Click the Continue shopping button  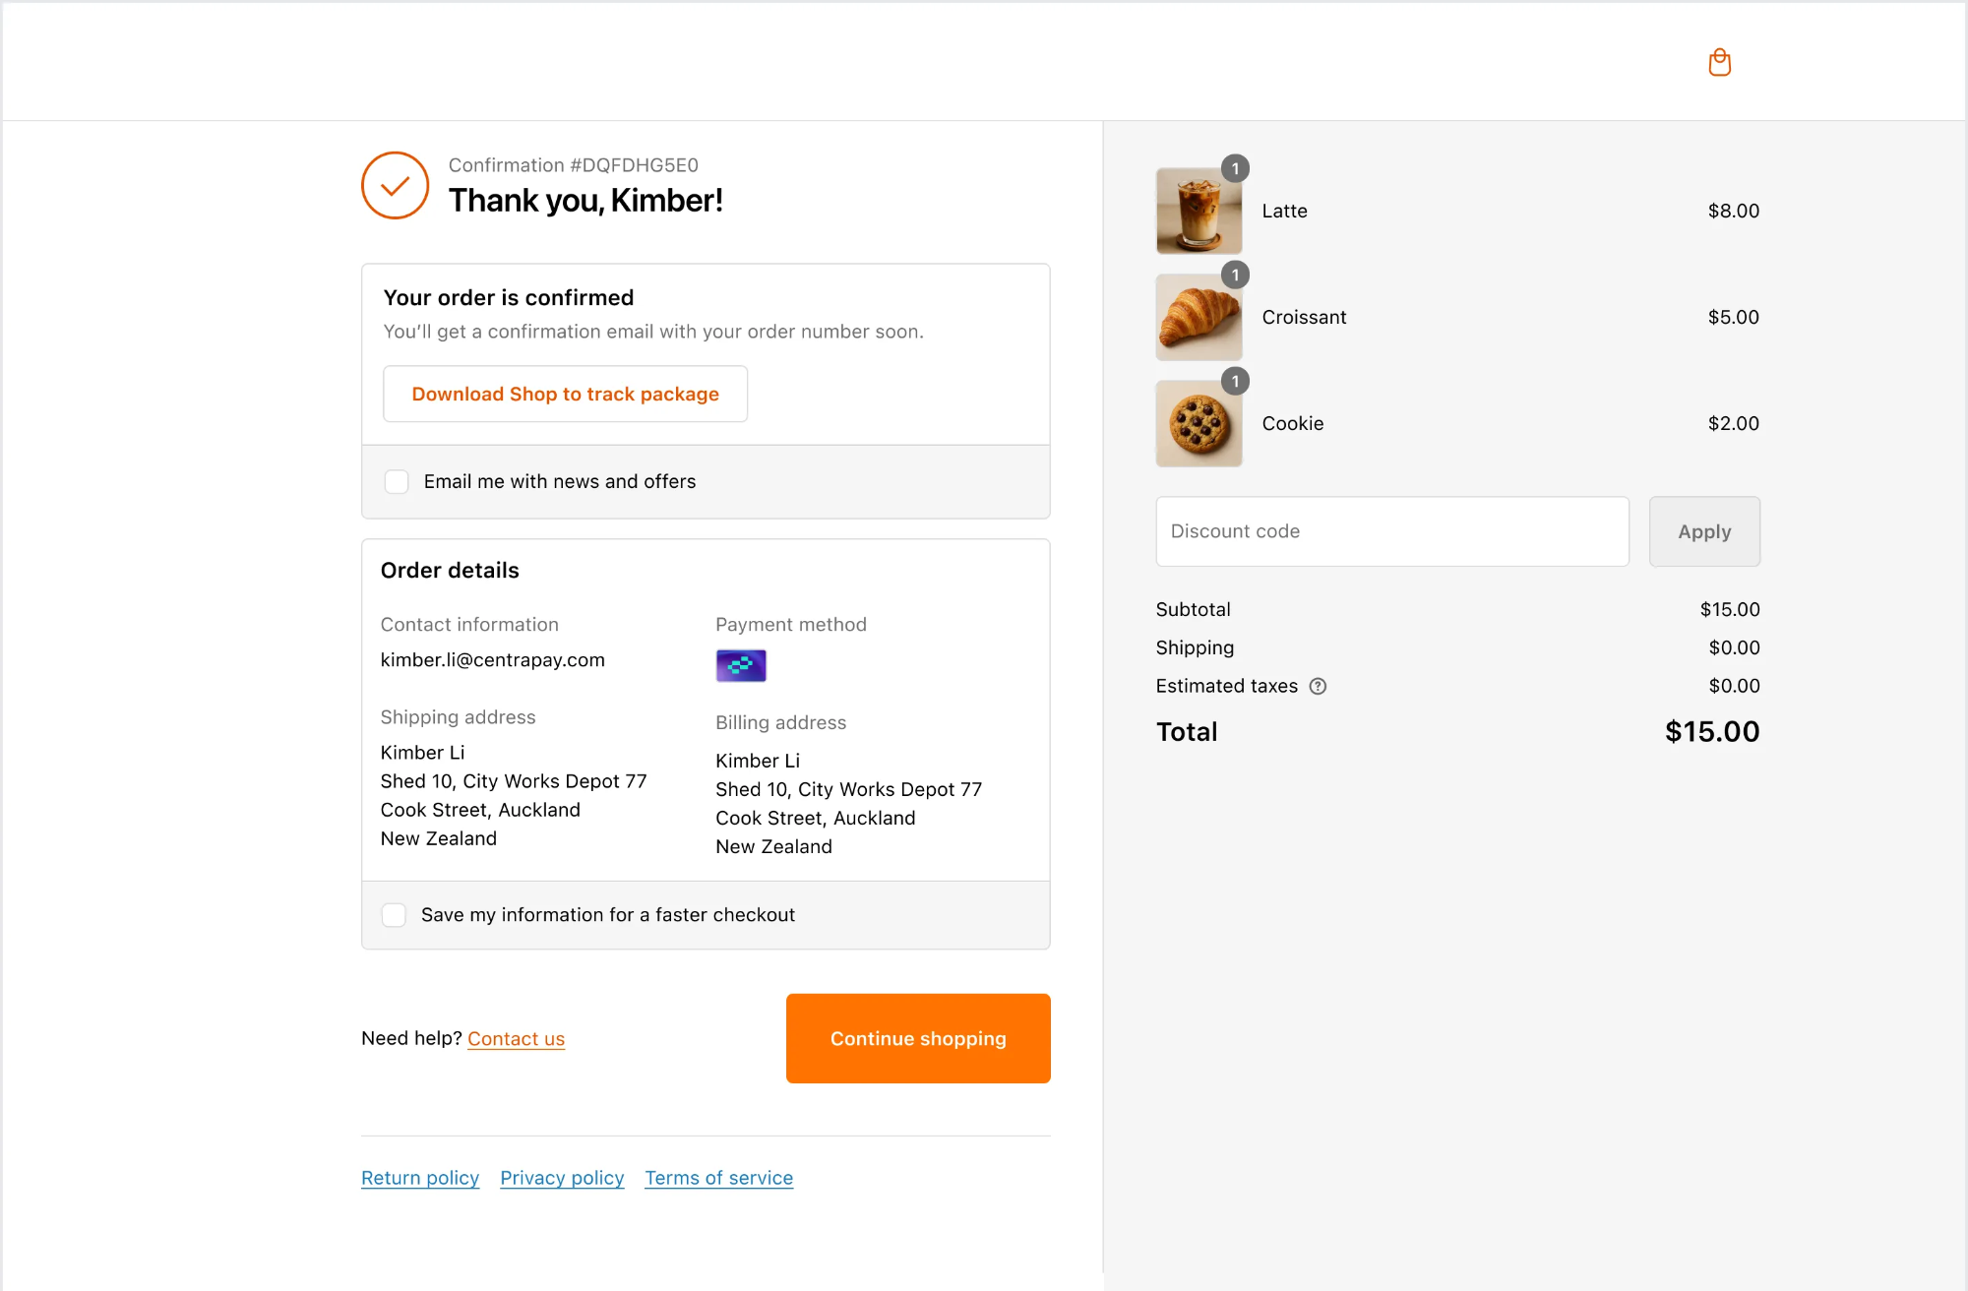coord(917,1038)
